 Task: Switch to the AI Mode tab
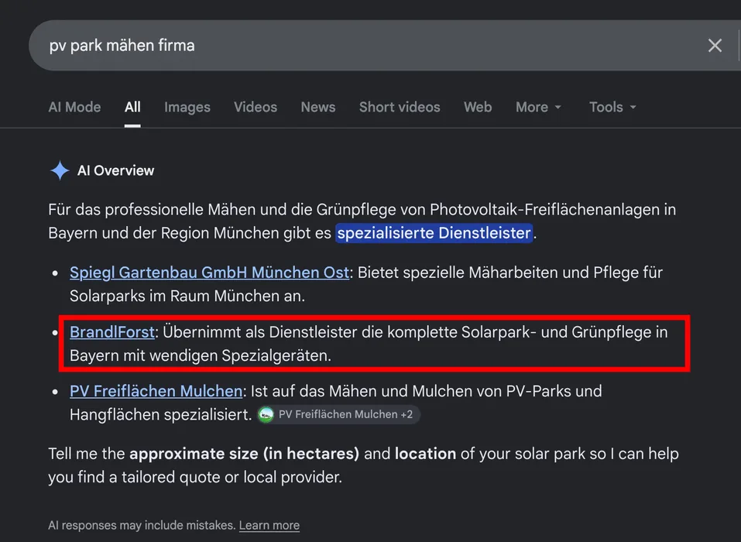pyautogui.click(x=74, y=108)
